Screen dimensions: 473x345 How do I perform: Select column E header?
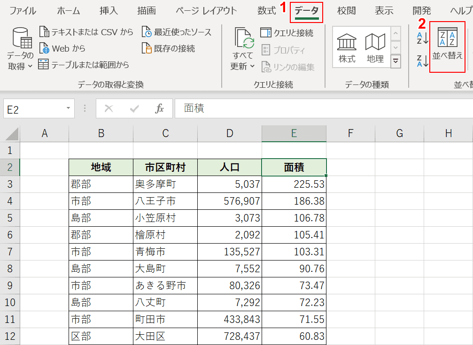point(294,133)
